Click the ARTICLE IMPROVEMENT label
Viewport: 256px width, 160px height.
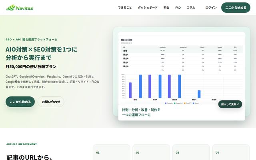(x=22, y=144)
